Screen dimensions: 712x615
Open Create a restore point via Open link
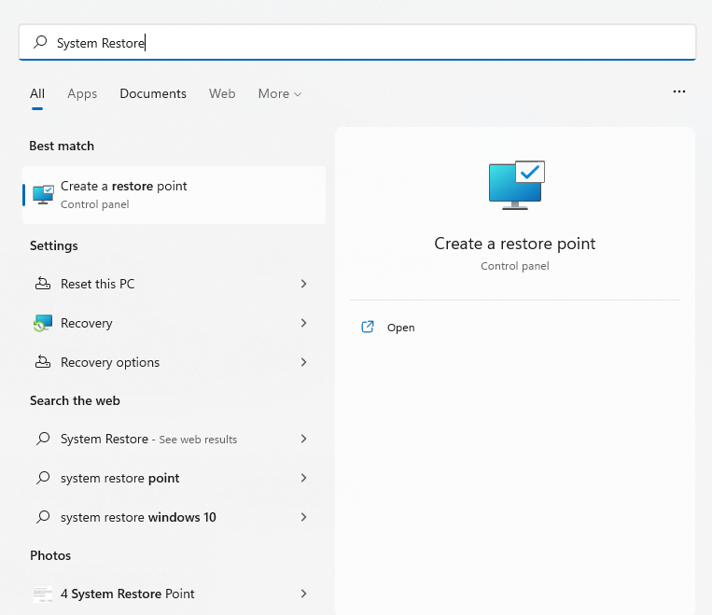coord(401,328)
